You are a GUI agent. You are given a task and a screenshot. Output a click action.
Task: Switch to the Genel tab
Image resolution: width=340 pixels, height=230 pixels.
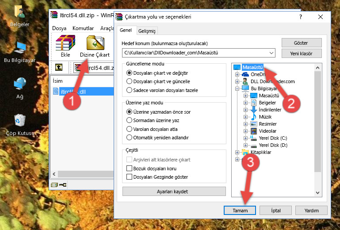pyautogui.click(x=126, y=30)
